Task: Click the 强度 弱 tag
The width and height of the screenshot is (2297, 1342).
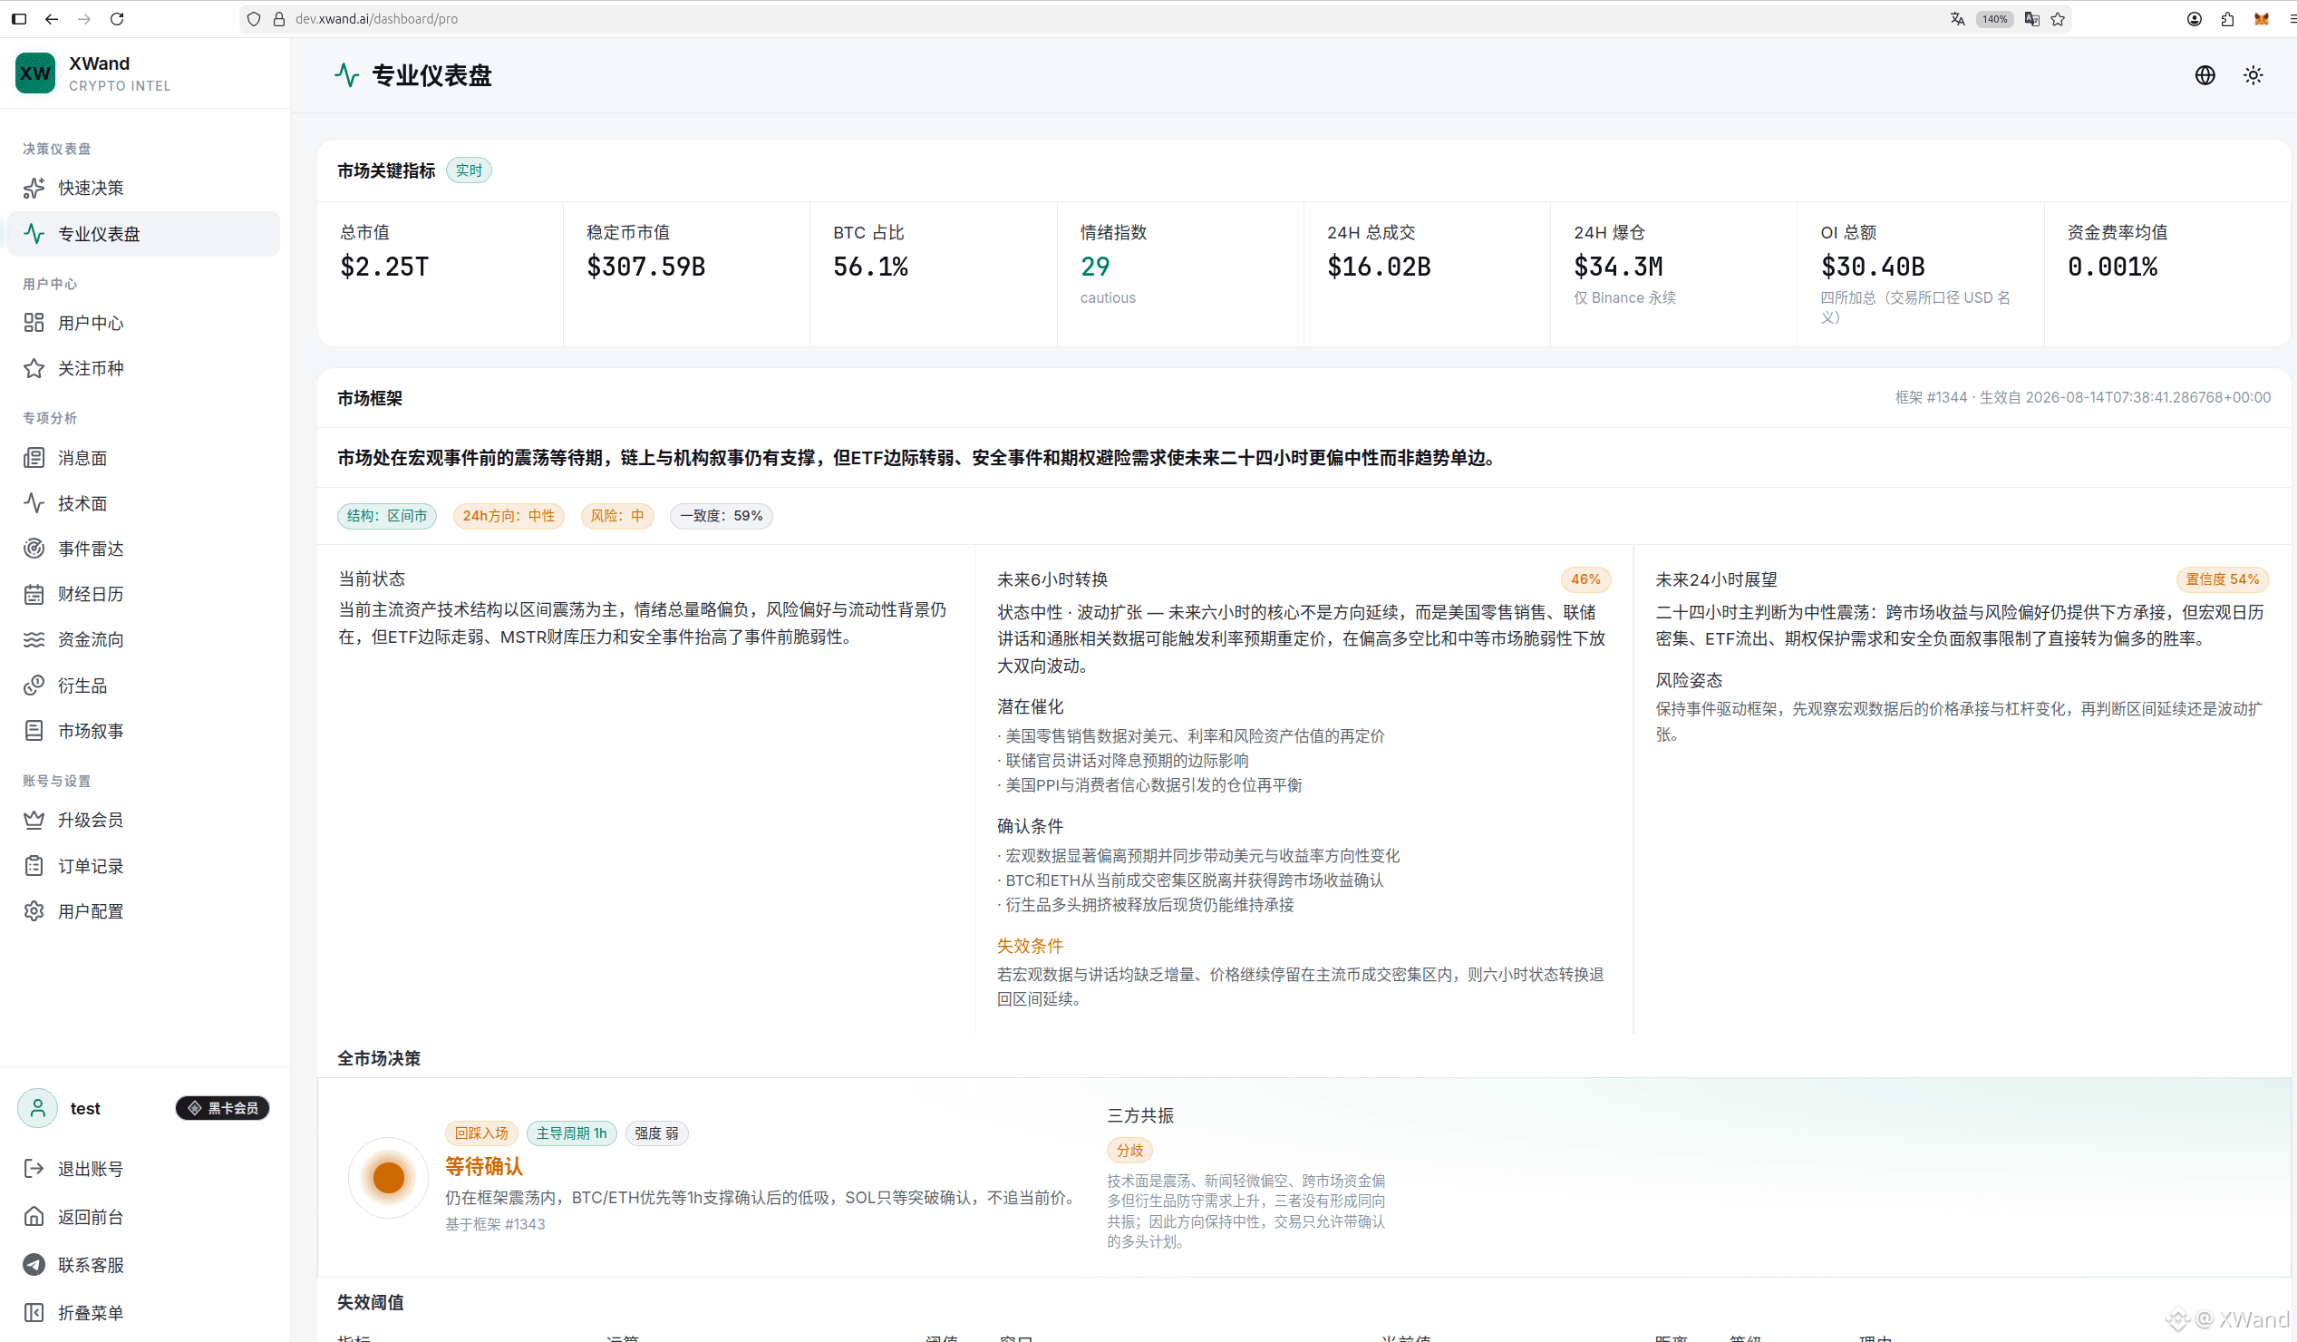Action: click(x=656, y=1133)
